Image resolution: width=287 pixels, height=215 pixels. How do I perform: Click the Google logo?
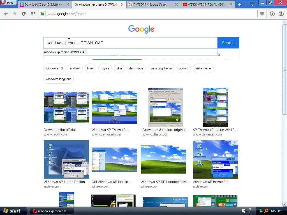141,29
